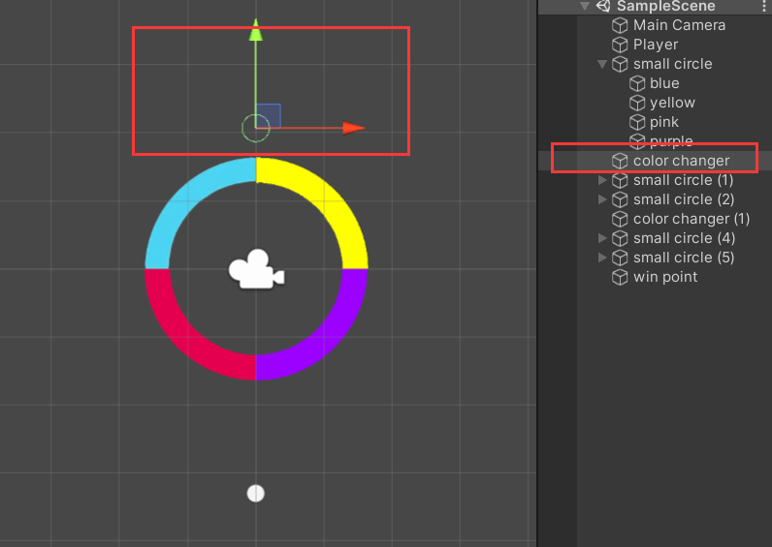This screenshot has height=547, width=772.
Task: Click the cube icon beside small circle (5)
Action: click(x=620, y=258)
